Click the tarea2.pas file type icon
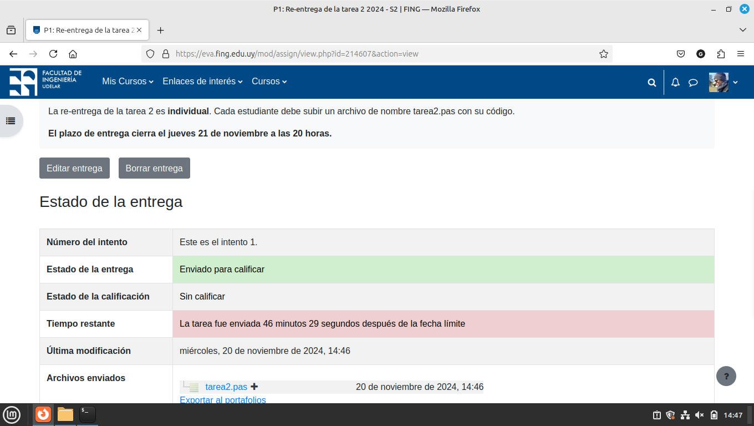The image size is (754, 426). 193,387
